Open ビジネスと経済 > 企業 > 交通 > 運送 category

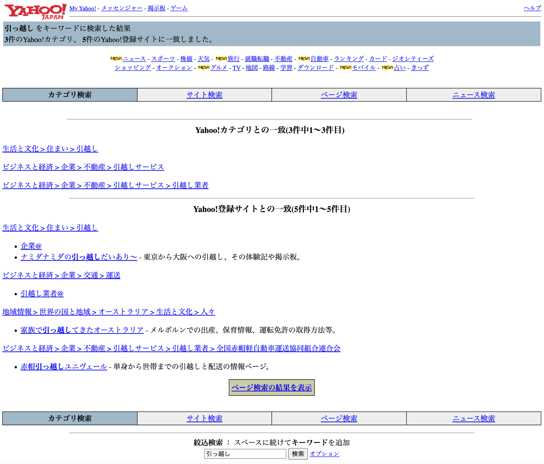point(61,275)
